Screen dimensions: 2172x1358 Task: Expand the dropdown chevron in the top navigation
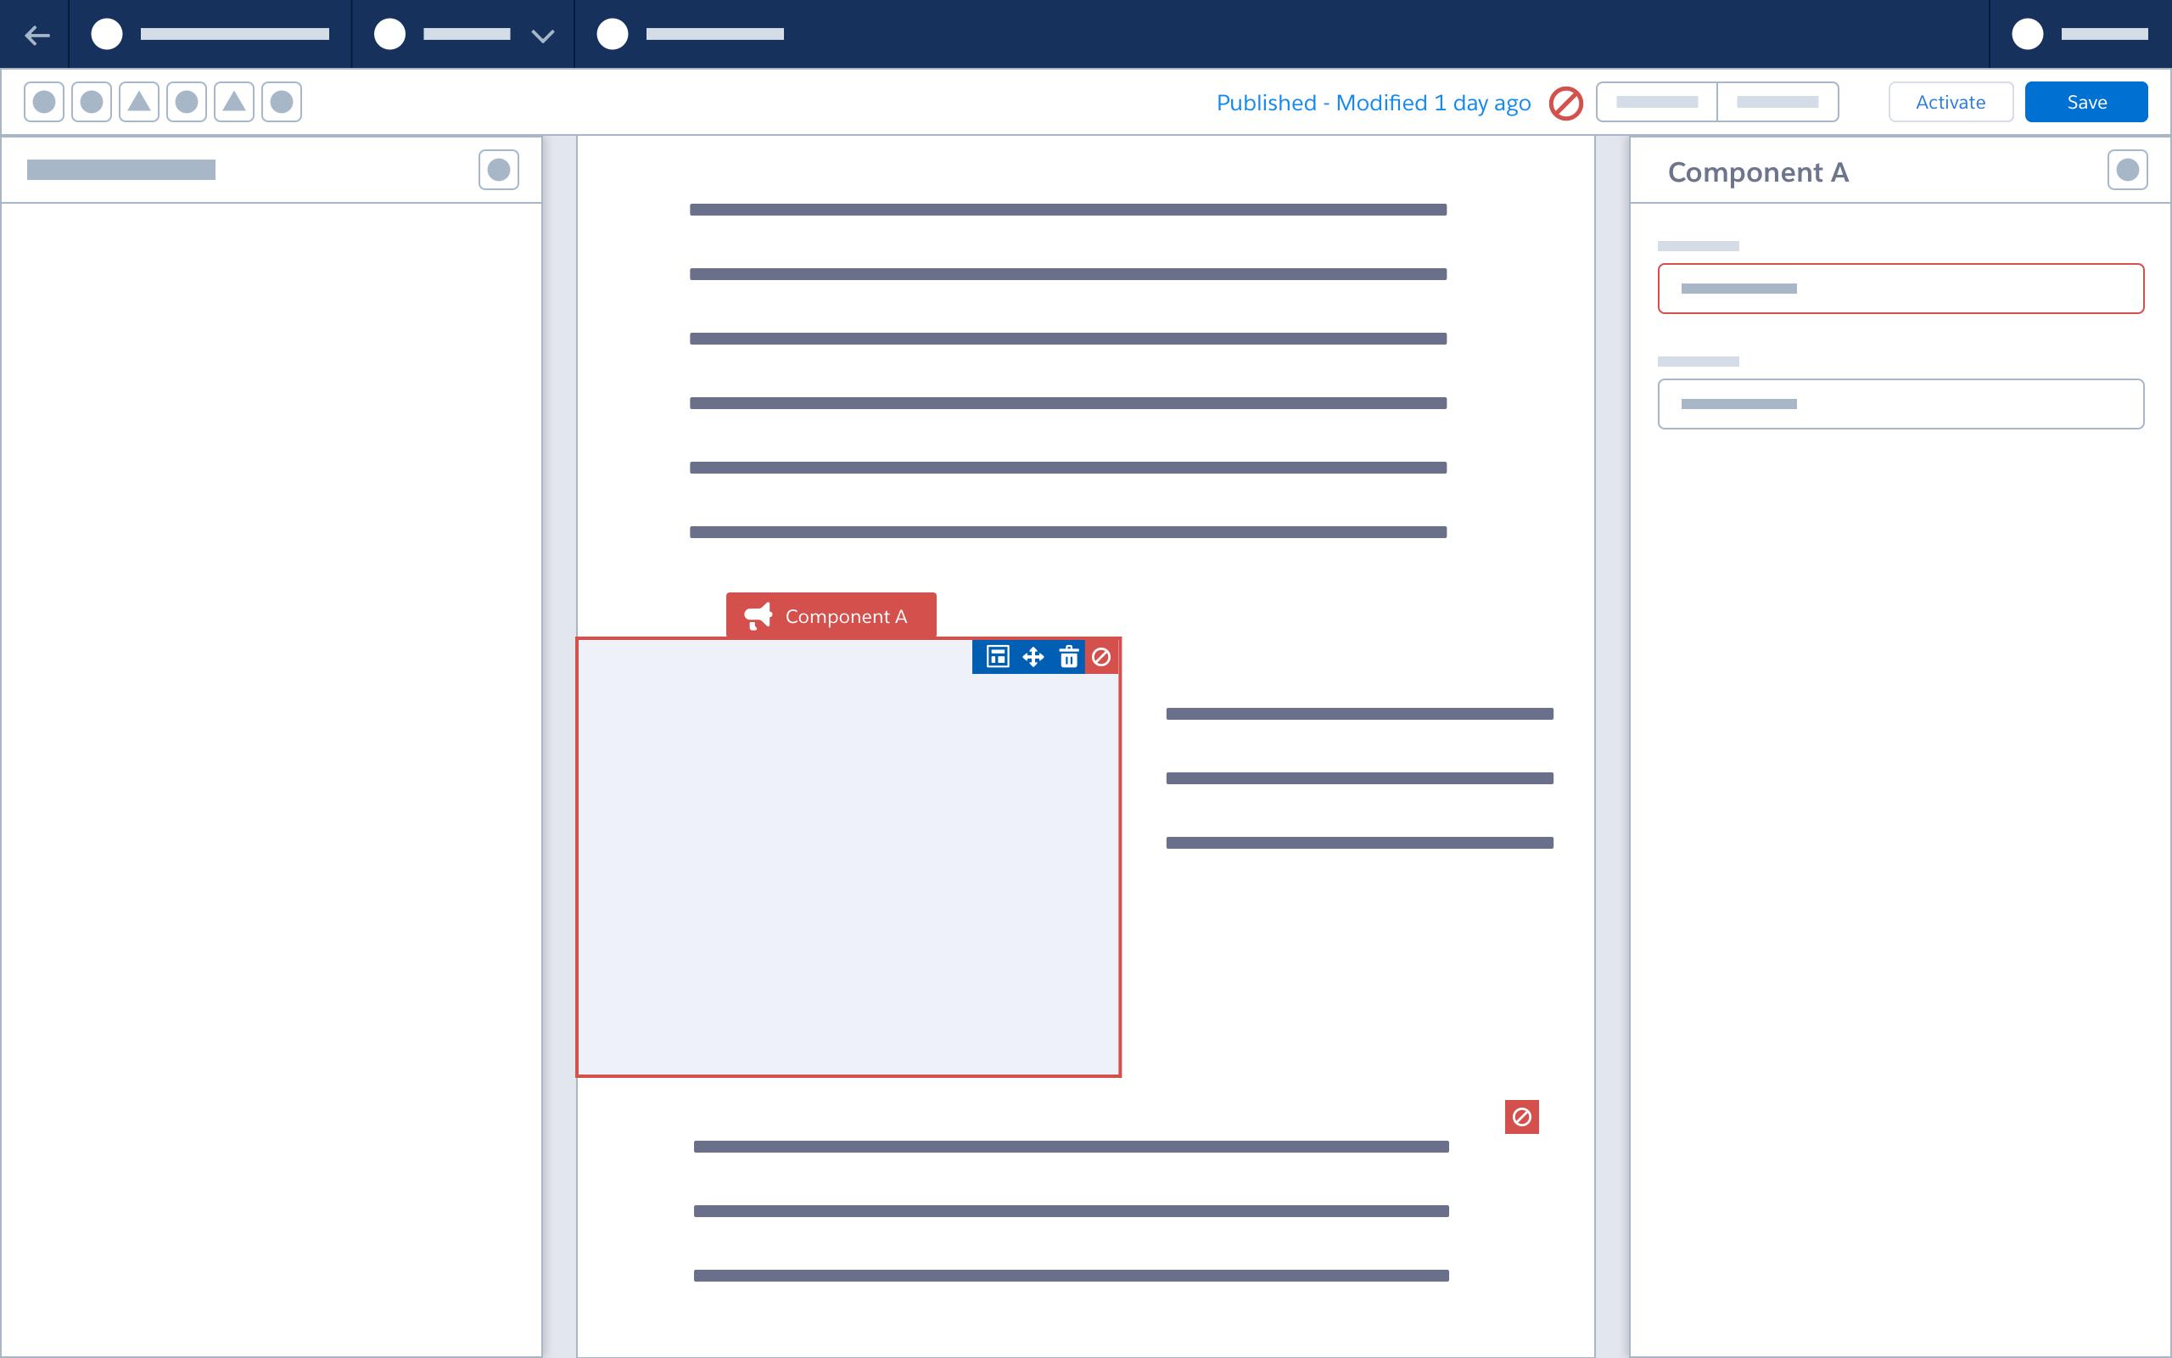[542, 36]
